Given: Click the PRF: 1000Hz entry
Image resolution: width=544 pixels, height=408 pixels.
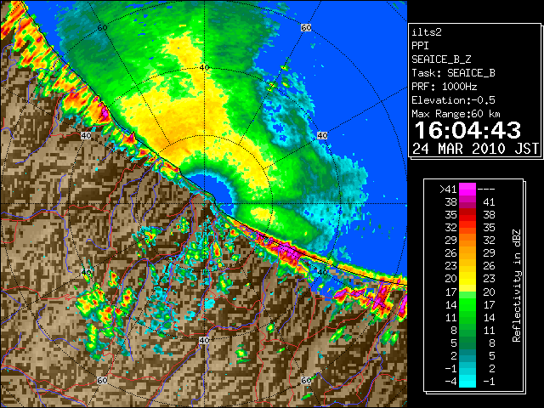Looking at the screenshot, I should coord(444,87).
